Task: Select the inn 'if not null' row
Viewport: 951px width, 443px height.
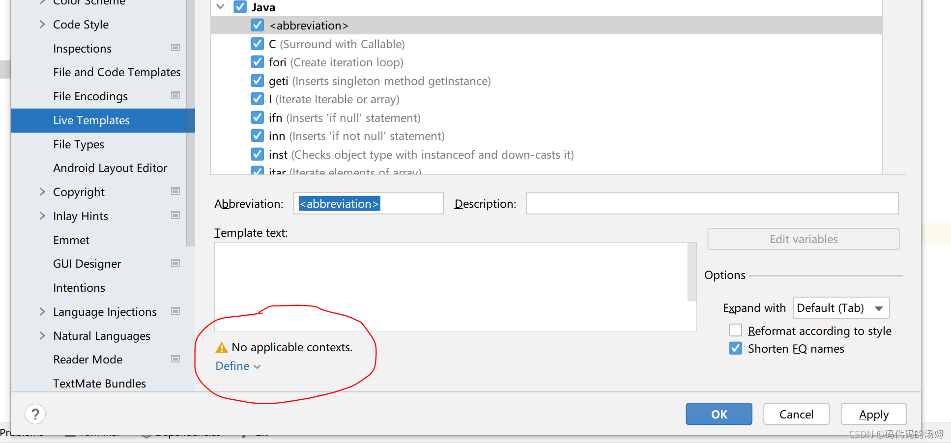Action: tap(547, 136)
